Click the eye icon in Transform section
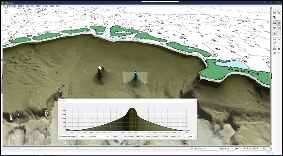The width and height of the screenshot is (283, 156). (279, 49)
